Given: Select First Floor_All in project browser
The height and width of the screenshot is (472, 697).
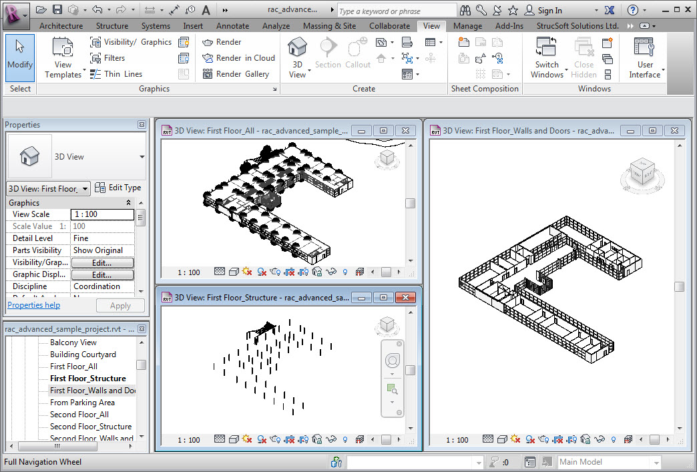Looking at the screenshot, I should click(x=73, y=367).
